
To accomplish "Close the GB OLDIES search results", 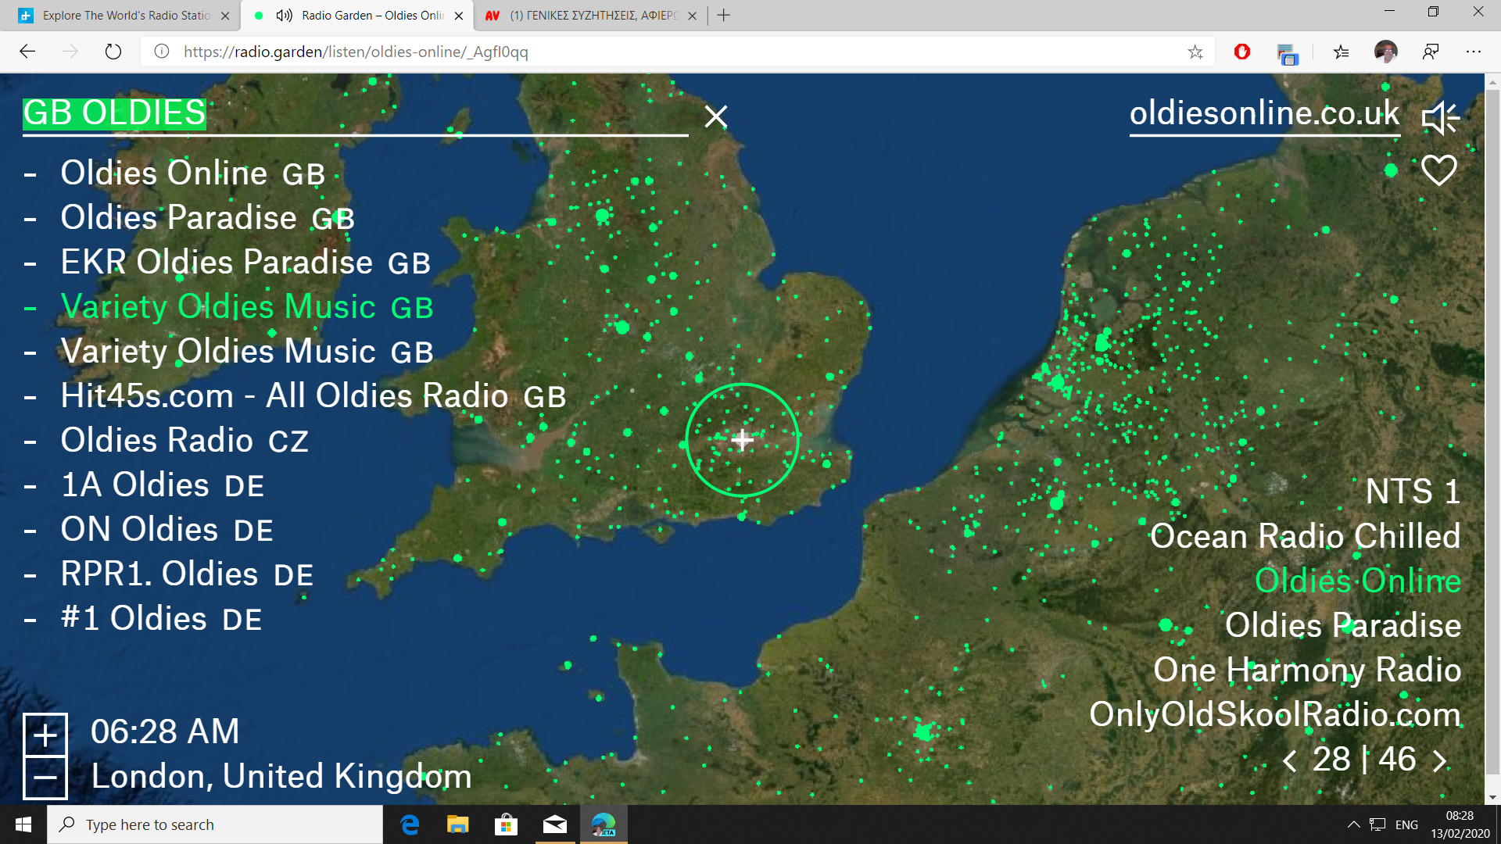I will click(x=715, y=116).
